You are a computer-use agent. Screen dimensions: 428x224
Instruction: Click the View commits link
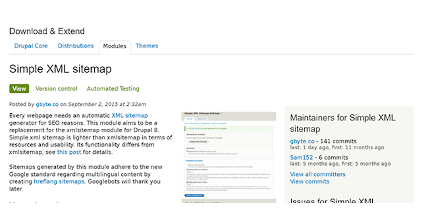click(x=310, y=181)
